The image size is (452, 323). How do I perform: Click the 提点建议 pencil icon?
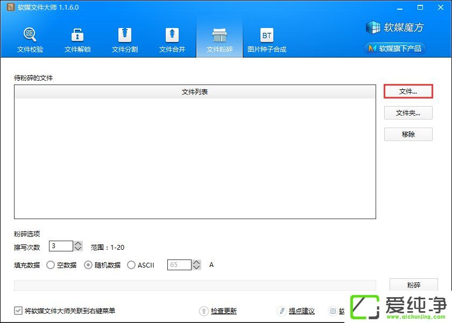coord(281,311)
